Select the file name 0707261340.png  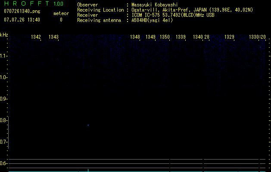22,11
